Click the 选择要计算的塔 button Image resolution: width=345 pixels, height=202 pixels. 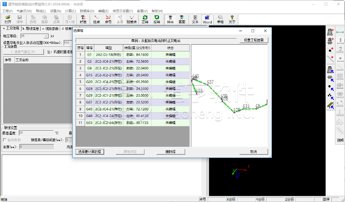90,152
